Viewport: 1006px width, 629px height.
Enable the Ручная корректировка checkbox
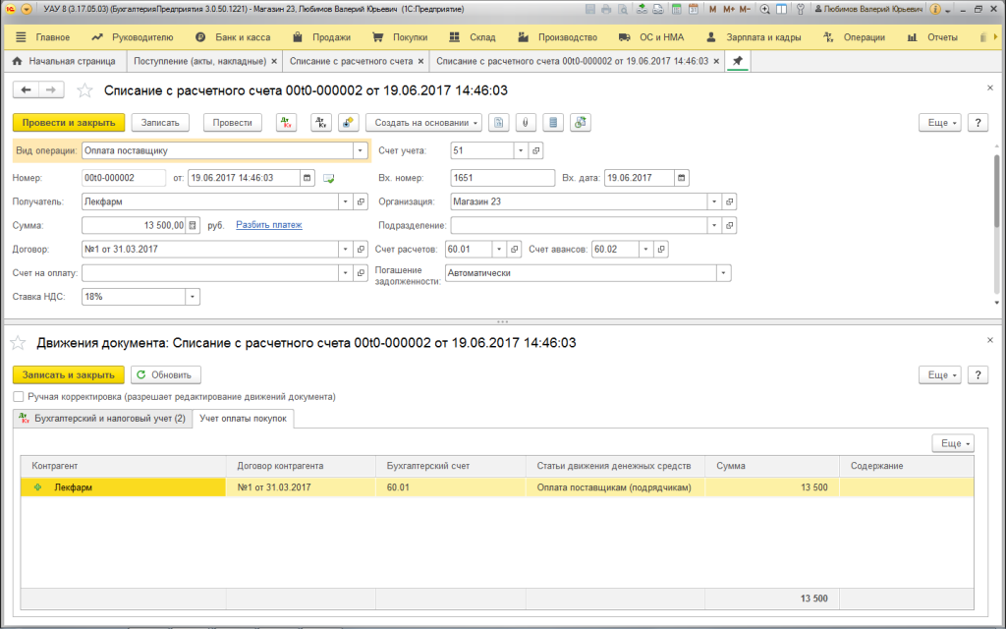tap(18, 397)
